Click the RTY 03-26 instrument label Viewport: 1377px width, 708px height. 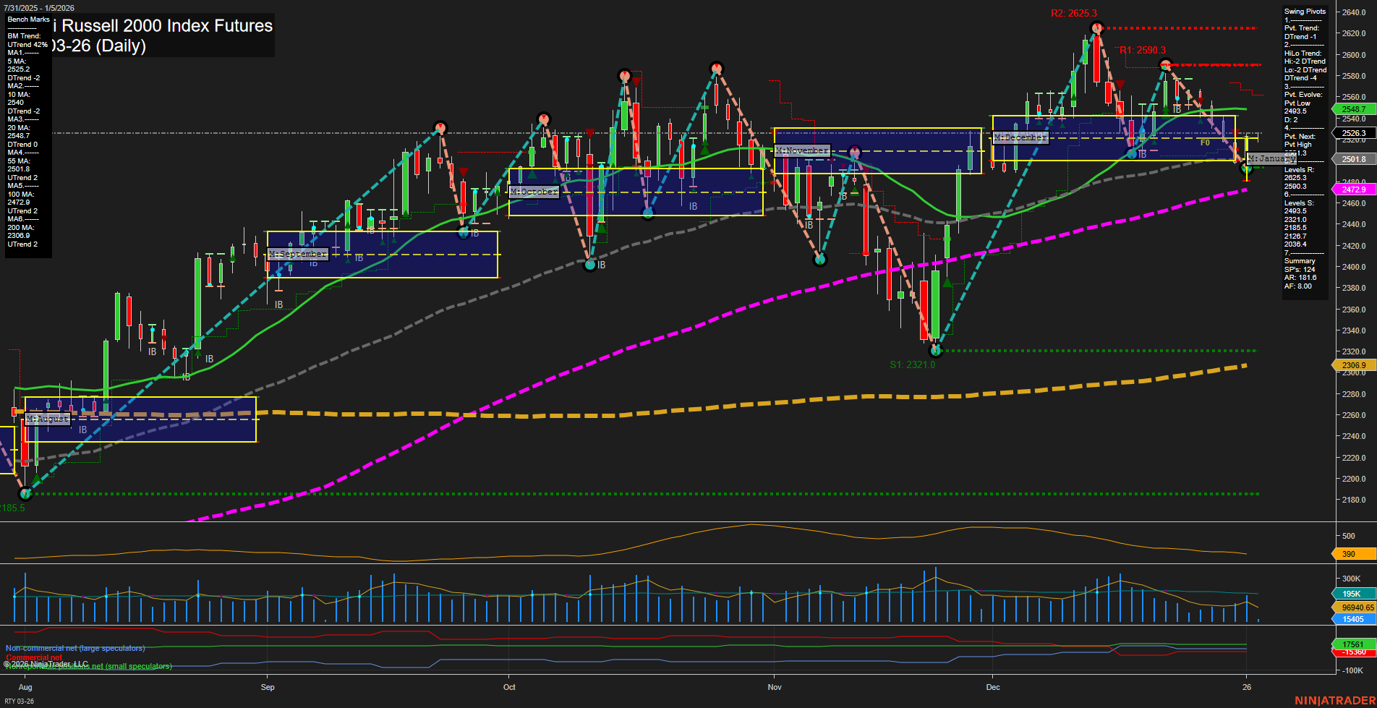(19, 701)
